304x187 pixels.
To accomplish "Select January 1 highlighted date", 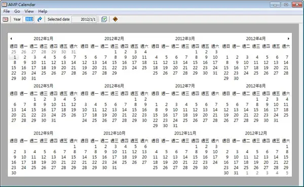I will point(14,57).
